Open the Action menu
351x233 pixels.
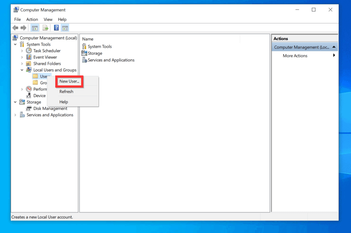click(32, 19)
